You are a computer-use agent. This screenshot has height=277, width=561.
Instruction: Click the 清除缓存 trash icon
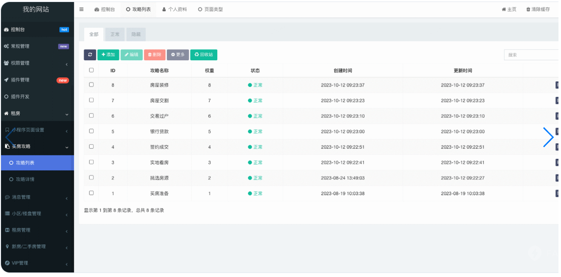pyautogui.click(x=528, y=10)
